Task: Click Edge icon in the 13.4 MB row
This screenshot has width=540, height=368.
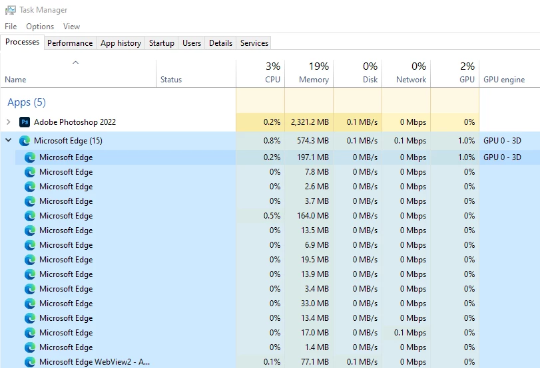Action: point(30,318)
